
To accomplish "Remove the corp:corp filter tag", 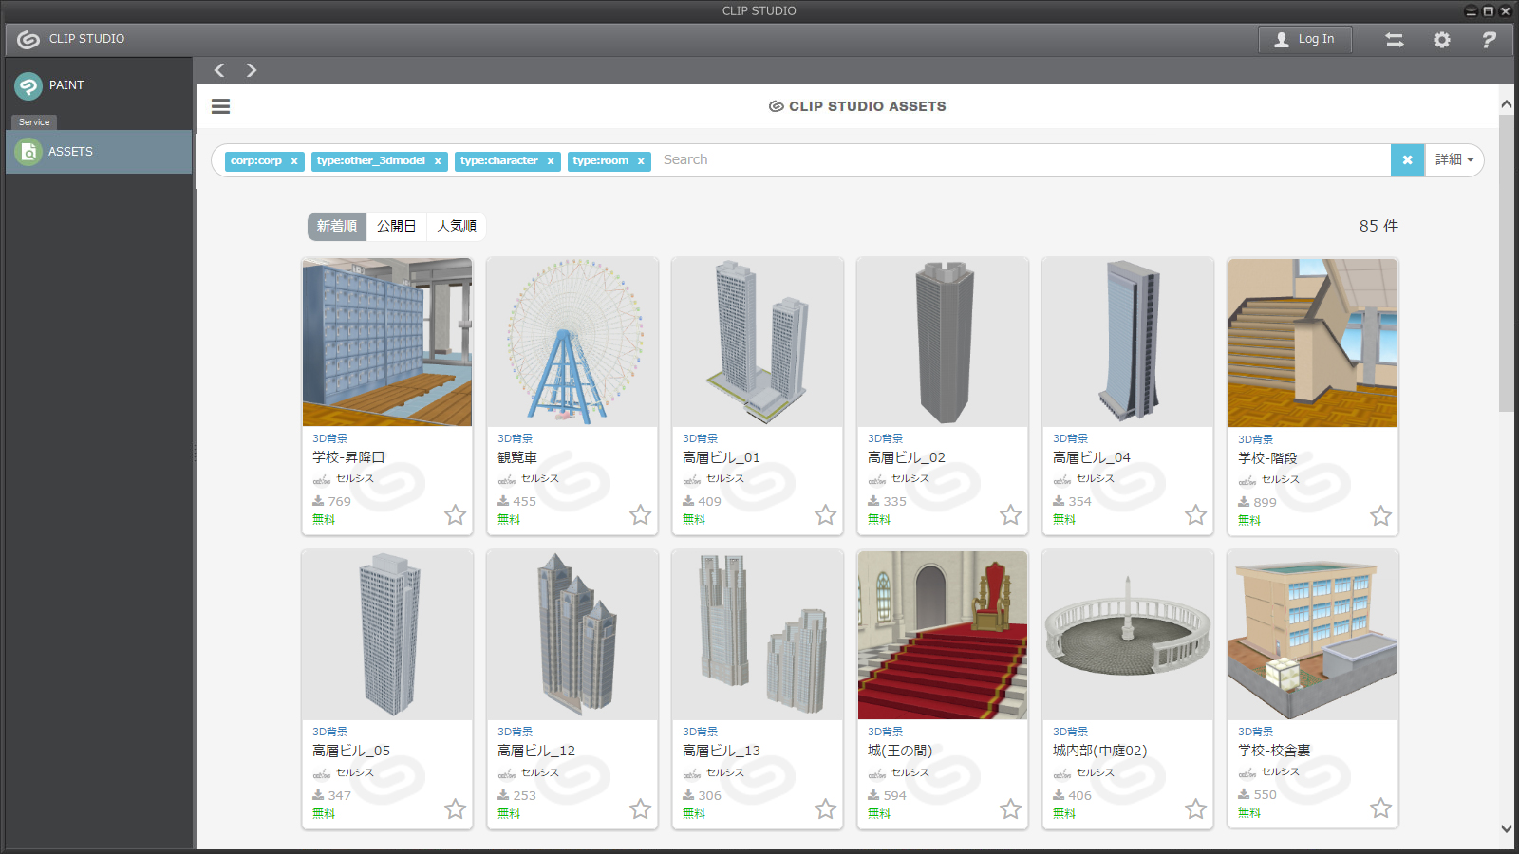I will point(294,161).
